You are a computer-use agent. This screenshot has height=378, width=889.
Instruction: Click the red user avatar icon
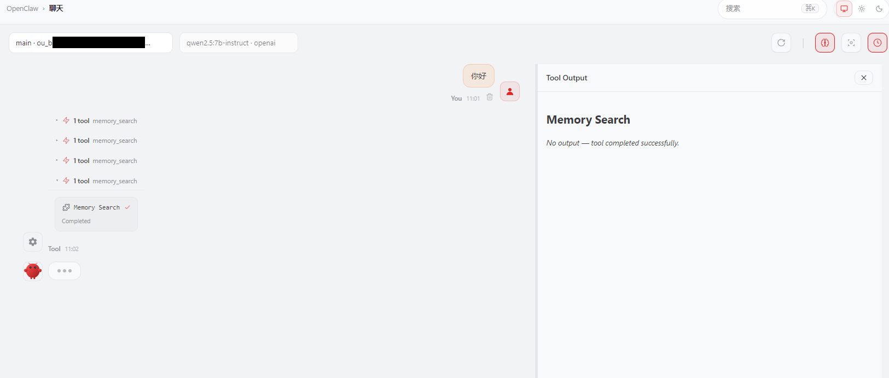pos(510,91)
